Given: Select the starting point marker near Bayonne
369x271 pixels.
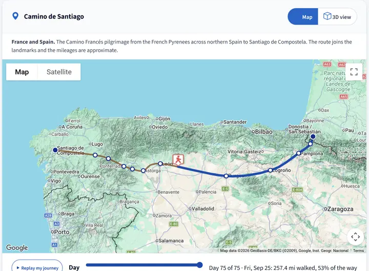Looking at the screenshot, I should coord(313,136).
